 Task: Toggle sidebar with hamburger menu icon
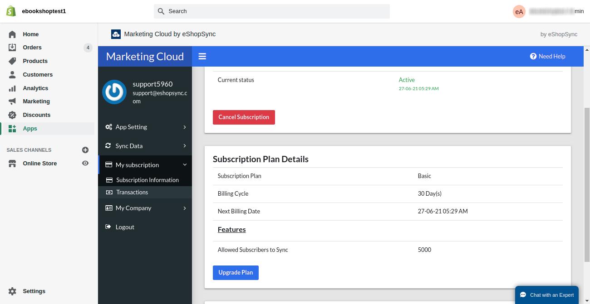202,56
